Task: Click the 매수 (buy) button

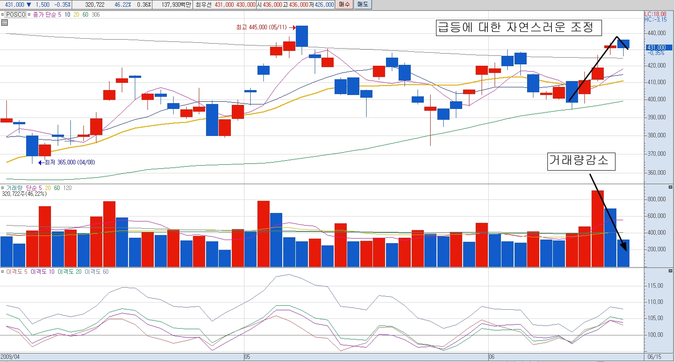Action: [344, 5]
